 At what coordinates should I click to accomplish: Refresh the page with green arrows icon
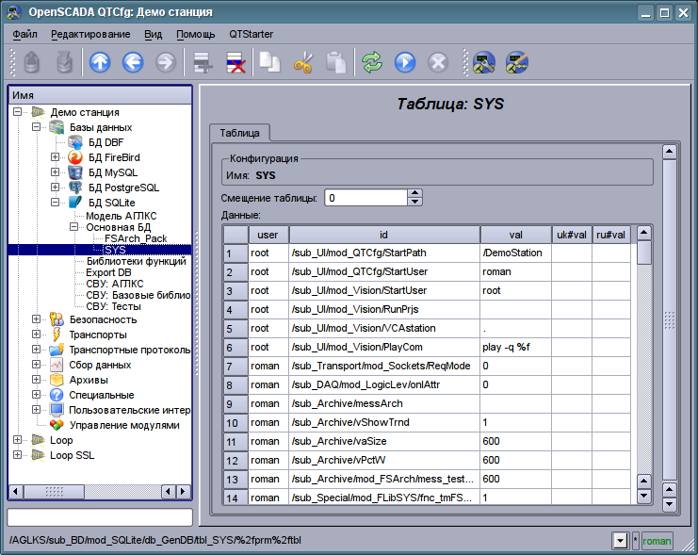point(372,62)
